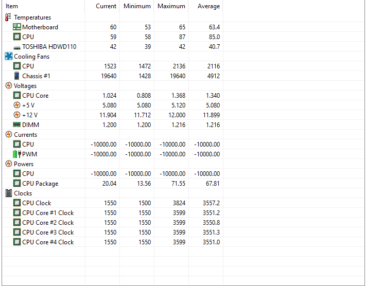366x286 pixels.
Task: Click the CPU chip icon under Powers
Action: pos(17,174)
